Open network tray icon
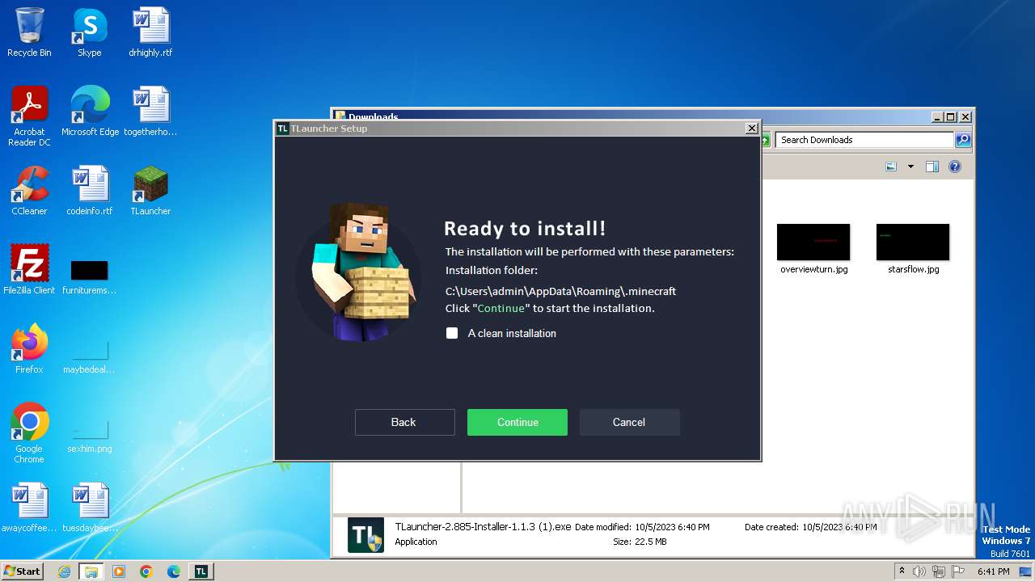The width and height of the screenshot is (1035, 582). pos(939,571)
